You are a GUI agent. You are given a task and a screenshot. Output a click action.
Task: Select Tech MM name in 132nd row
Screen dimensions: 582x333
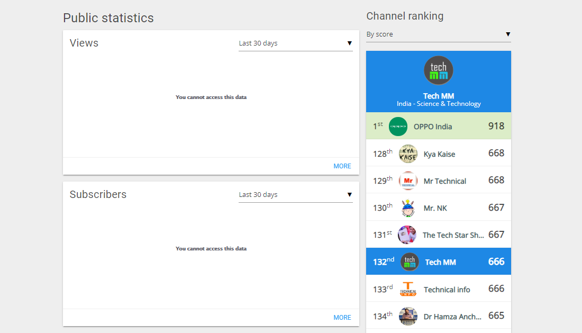(x=440, y=262)
